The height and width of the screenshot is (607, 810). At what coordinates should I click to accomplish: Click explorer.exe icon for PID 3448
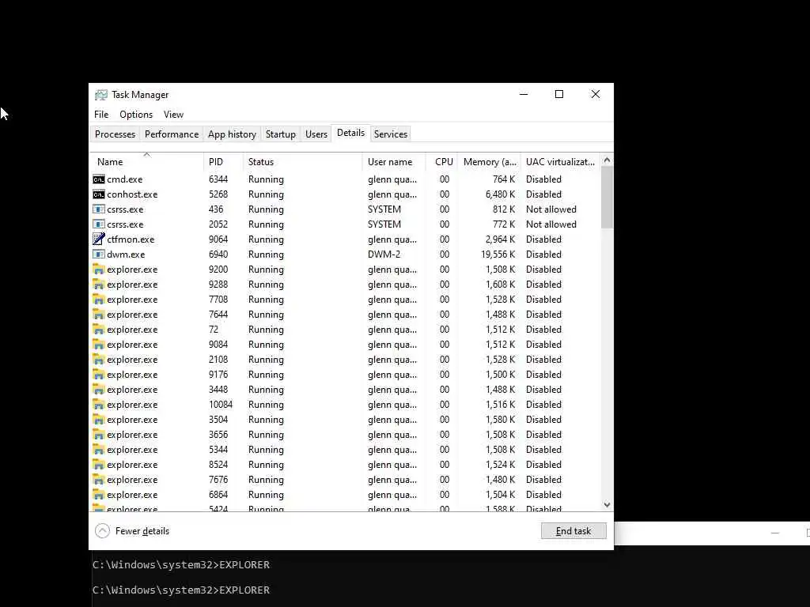pyautogui.click(x=98, y=389)
